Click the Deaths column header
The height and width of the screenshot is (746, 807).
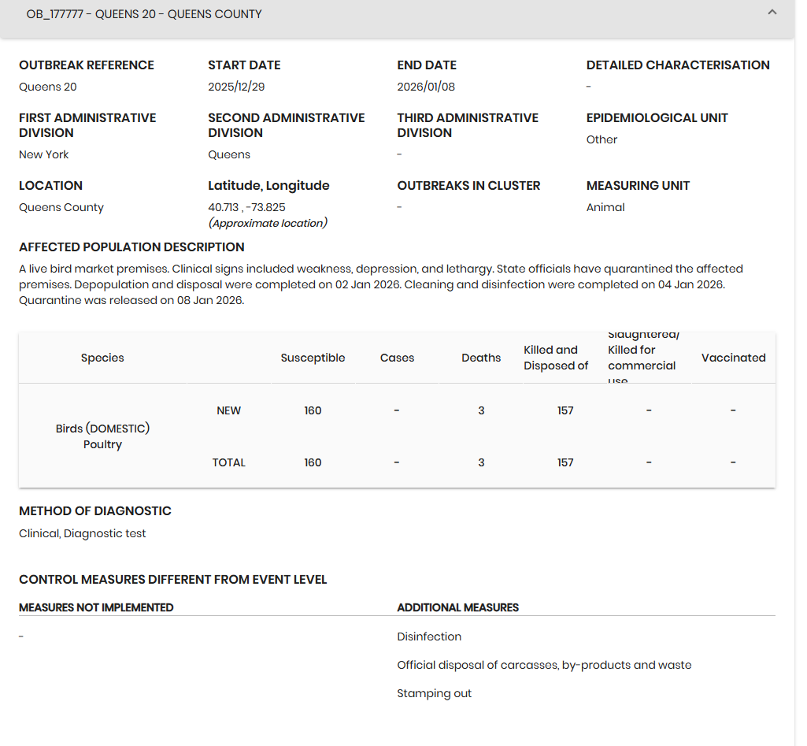click(481, 358)
